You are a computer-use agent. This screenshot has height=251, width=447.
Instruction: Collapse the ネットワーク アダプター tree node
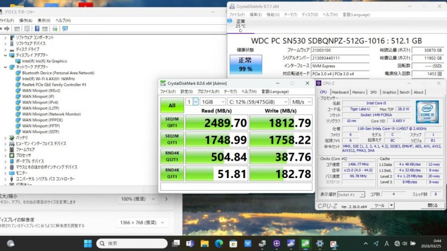[x=5, y=67]
